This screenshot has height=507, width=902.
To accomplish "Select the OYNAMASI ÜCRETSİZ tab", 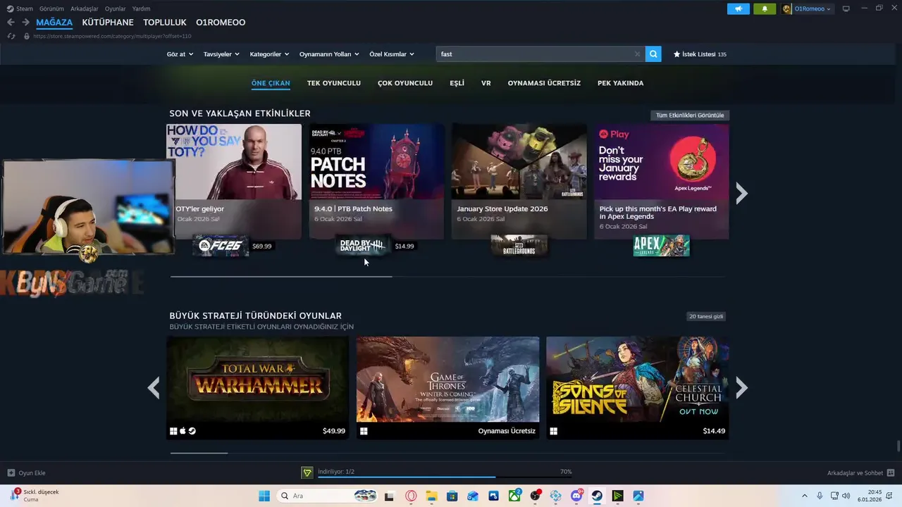I will coord(544,83).
